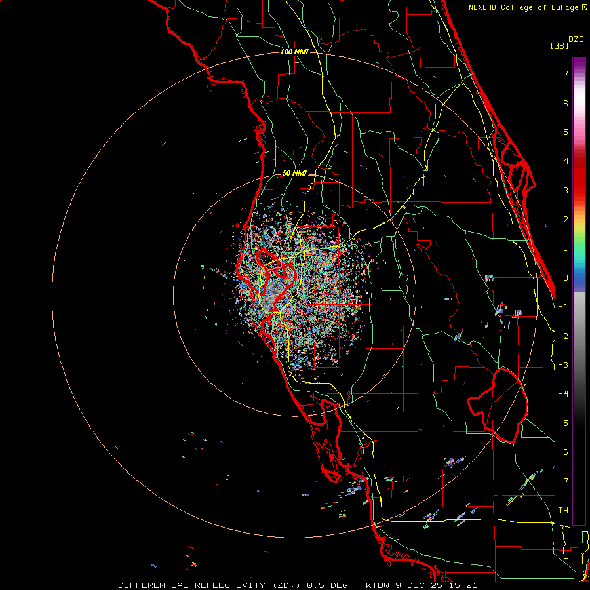The image size is (590, 590).
Task: Click the -2 value on color scale
Action: [x=563, y=336]
